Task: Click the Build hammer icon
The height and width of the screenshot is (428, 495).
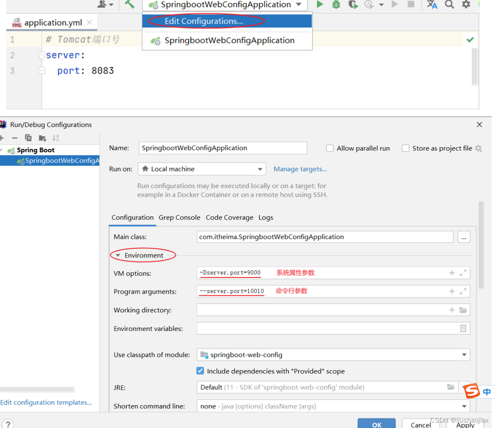Action: (x=129, y=5)
